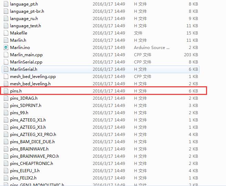Select the pins_AZTEEG_X3_PRO.h file
226x186 pixels.
(33, 135)
